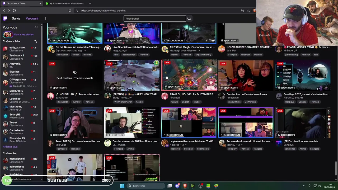This screenshot has width=338, height=190.
Task: Open the Parcourir tab
Action: pos(32,18)
